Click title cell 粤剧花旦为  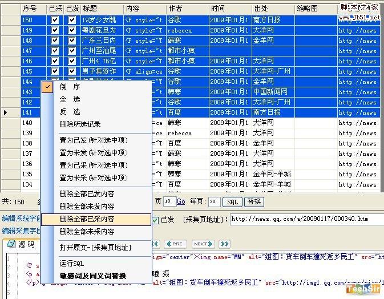pos(102,30)
